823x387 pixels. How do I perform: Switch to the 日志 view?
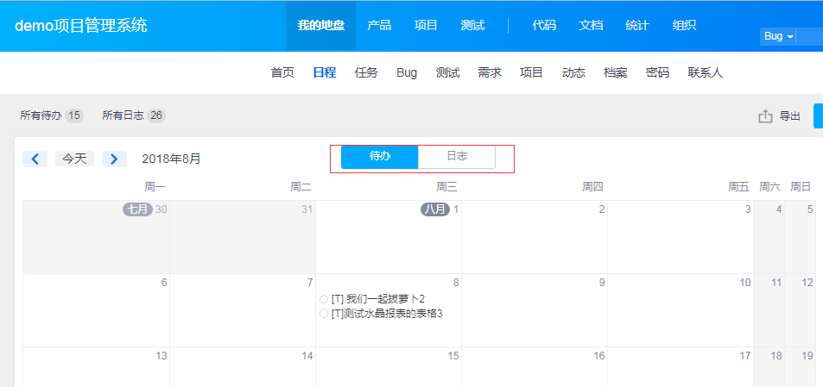[457, 157]
